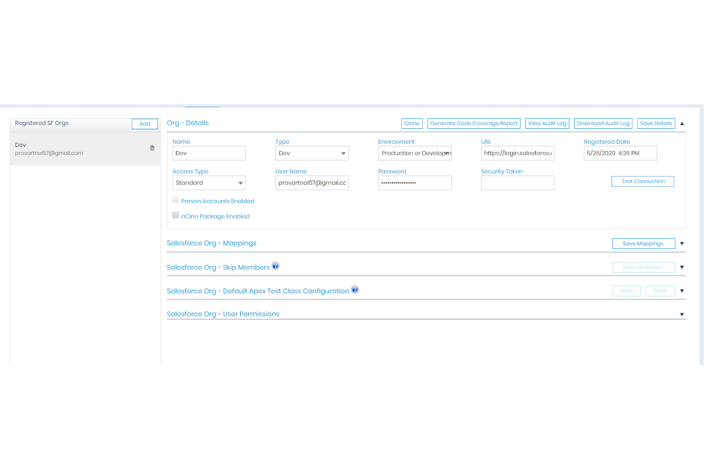Enable the Person Accounts Enabled checkbox
704x469 pixels.
click(176, 200)
